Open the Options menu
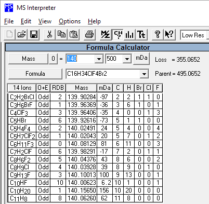This screenshot has height=204, width=209. (70, 21)
